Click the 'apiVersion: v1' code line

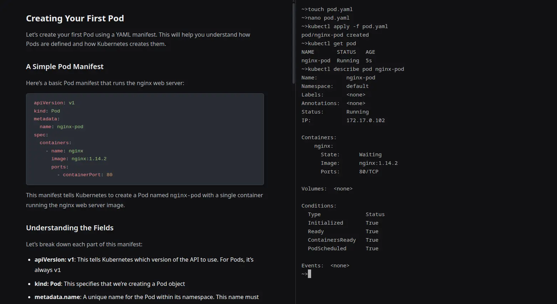tap(54, 103)
